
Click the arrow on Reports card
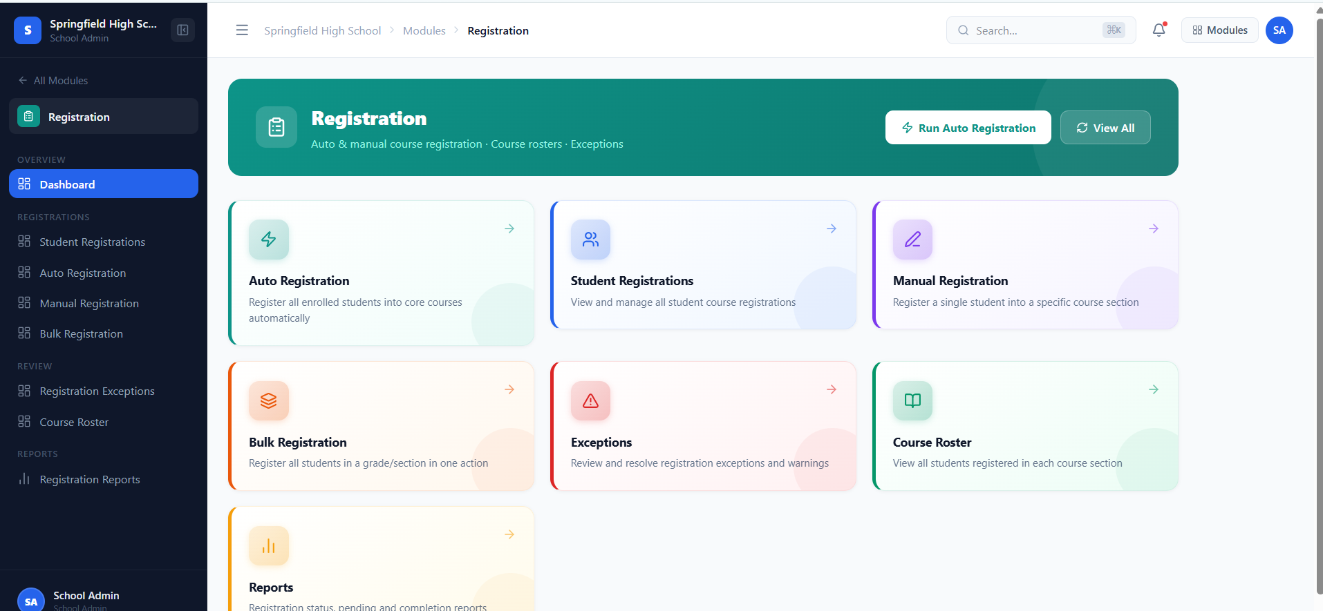point(509,534)
